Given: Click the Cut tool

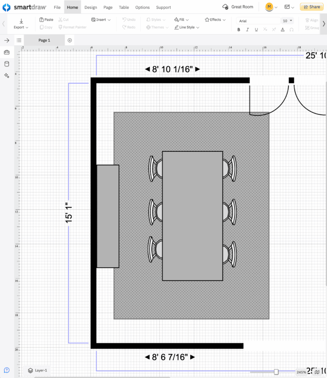Looking at the screenshot, I should [x=64, y=20].
